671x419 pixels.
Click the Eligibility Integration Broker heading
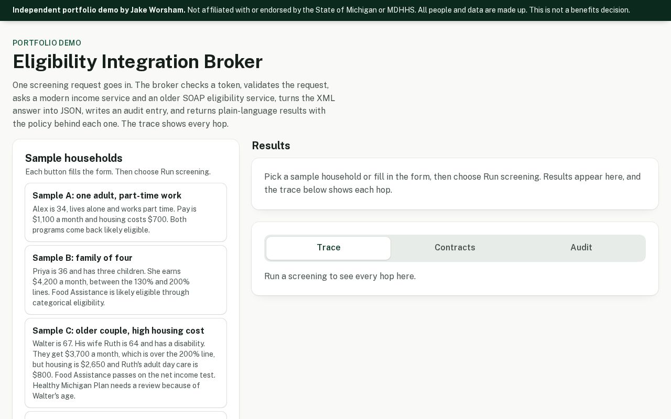[x=137, y=62]
